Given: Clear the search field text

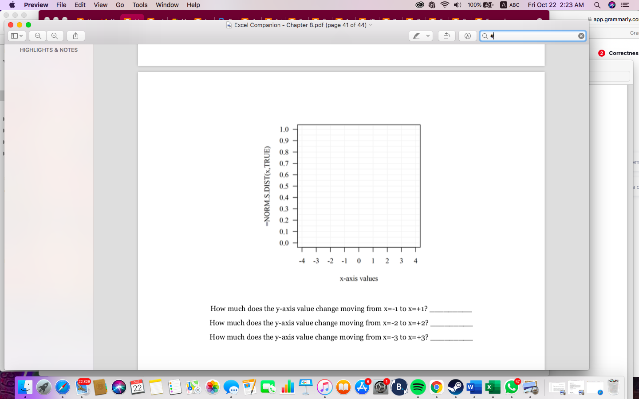Looking at the screenshot, I should pos(581,36).
